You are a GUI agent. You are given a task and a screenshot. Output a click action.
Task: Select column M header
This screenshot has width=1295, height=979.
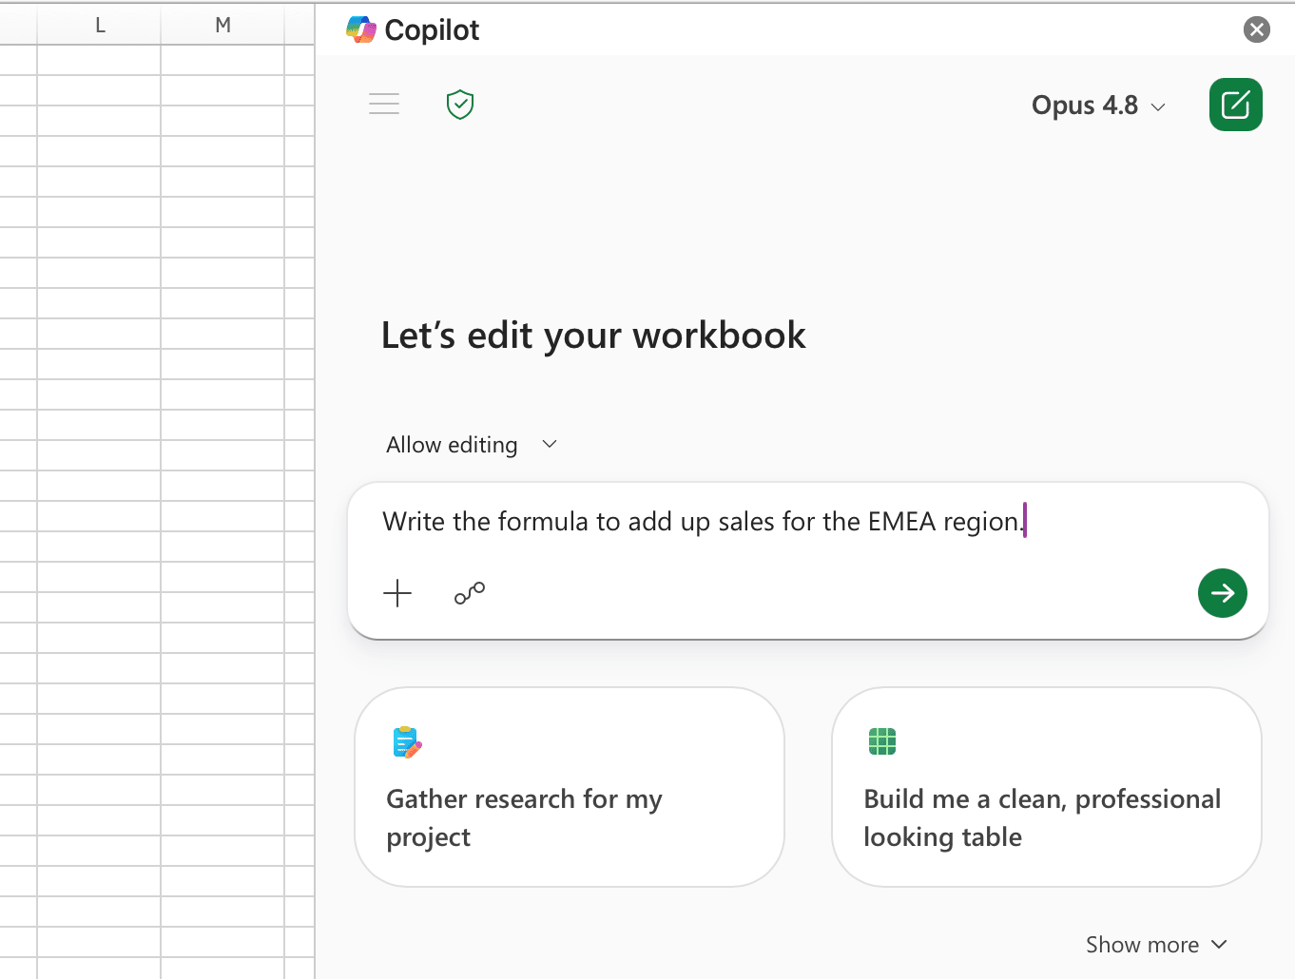coord(222,26)
